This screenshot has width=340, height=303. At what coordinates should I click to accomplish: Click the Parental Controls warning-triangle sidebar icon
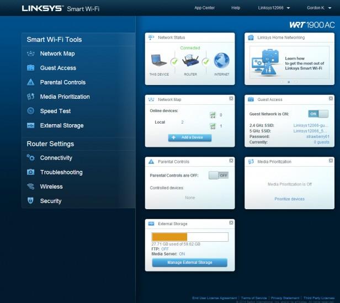30,82
